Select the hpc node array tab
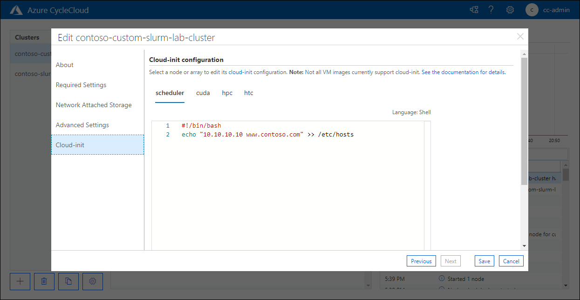Screen dimensions: 580x300 point(227,93)
